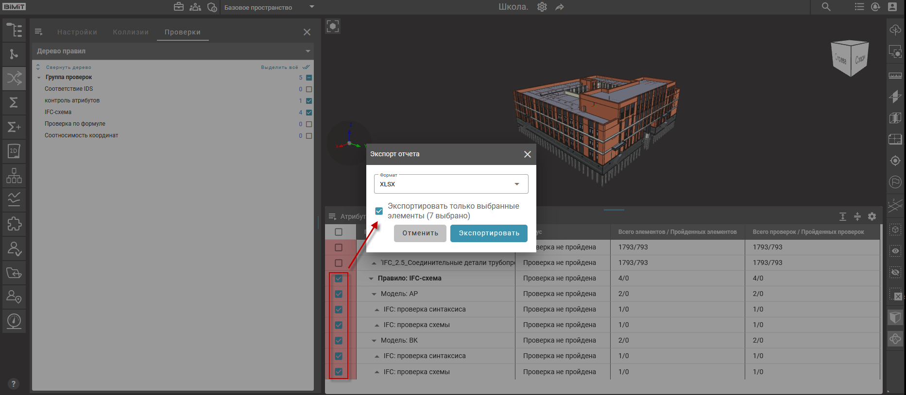Collapse the Группа проверок tree node
The image size is (906, 395).
point(39,78)
